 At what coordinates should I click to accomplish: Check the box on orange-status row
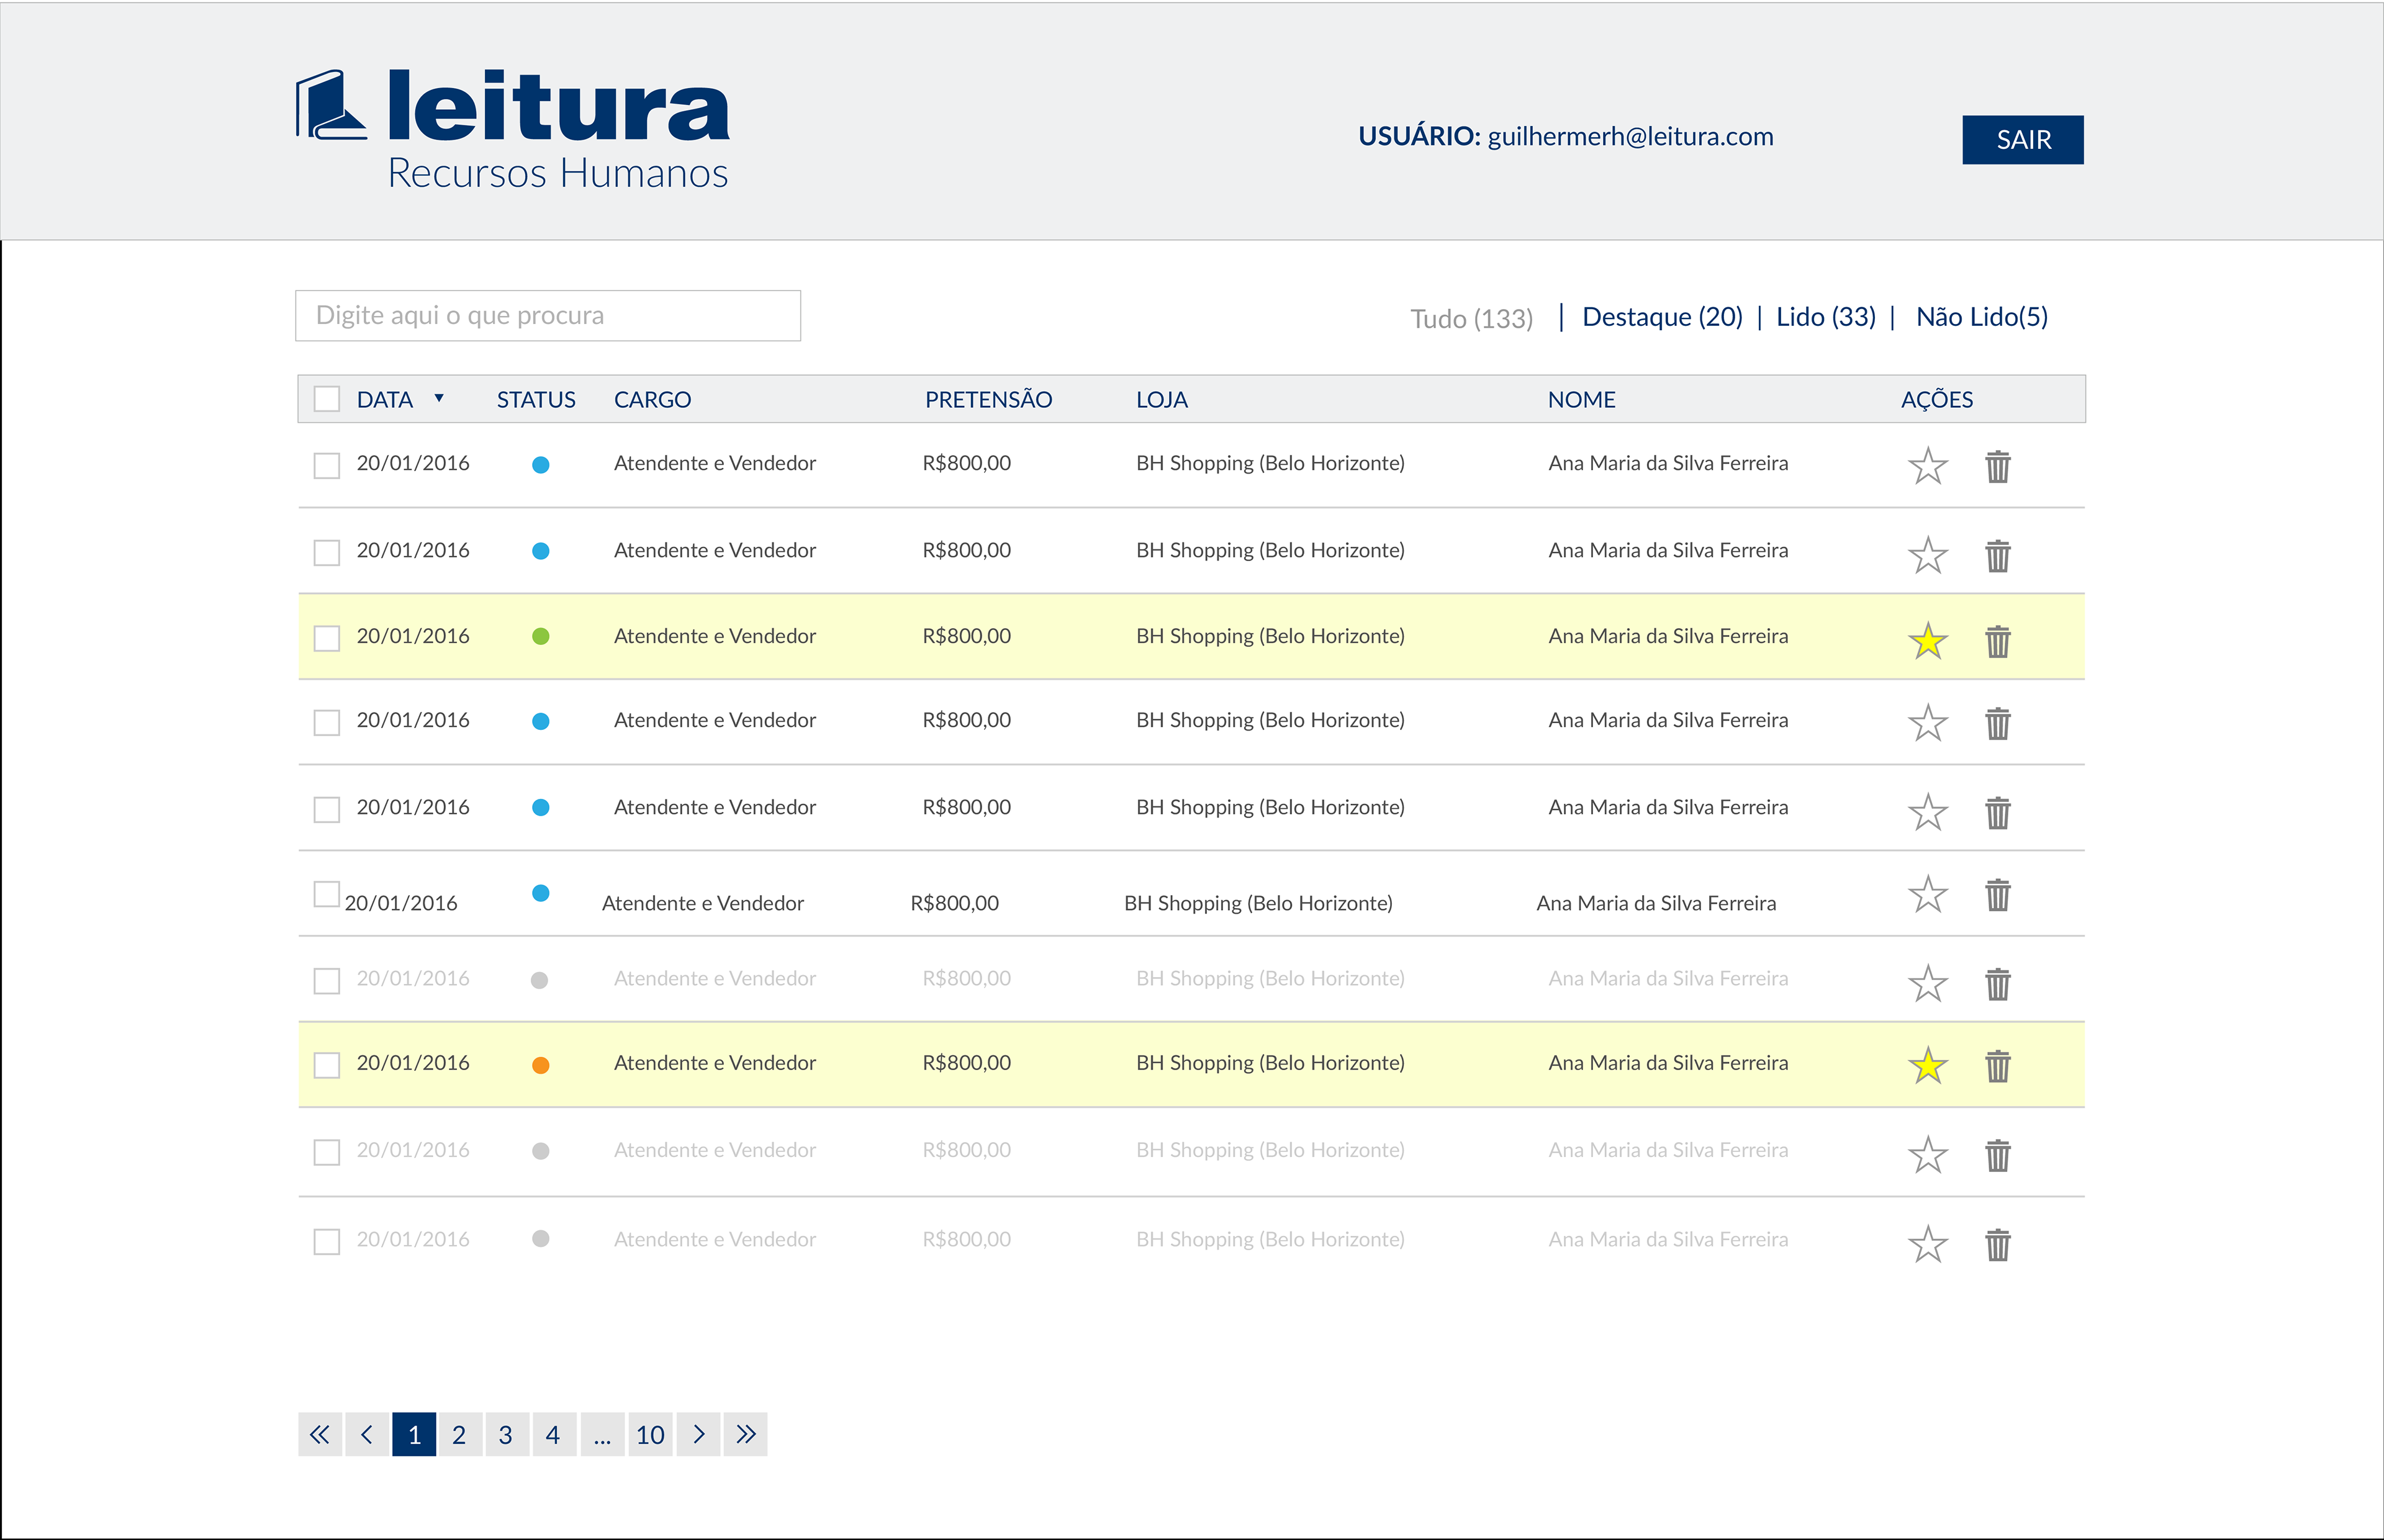click(x=327, y=1065)
